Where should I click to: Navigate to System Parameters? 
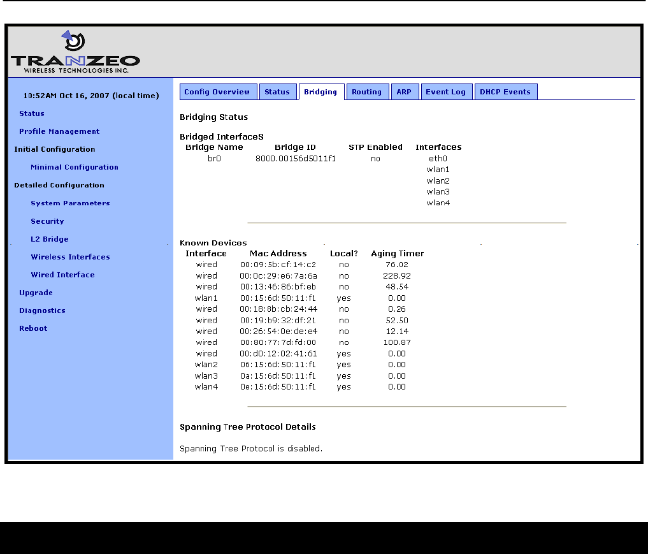pyautogui.click(x=70, y=203)
